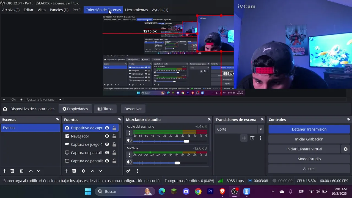Screen dimensions: 352x198
Task: Add a new scene with plus icon
Action: [4, 171]
